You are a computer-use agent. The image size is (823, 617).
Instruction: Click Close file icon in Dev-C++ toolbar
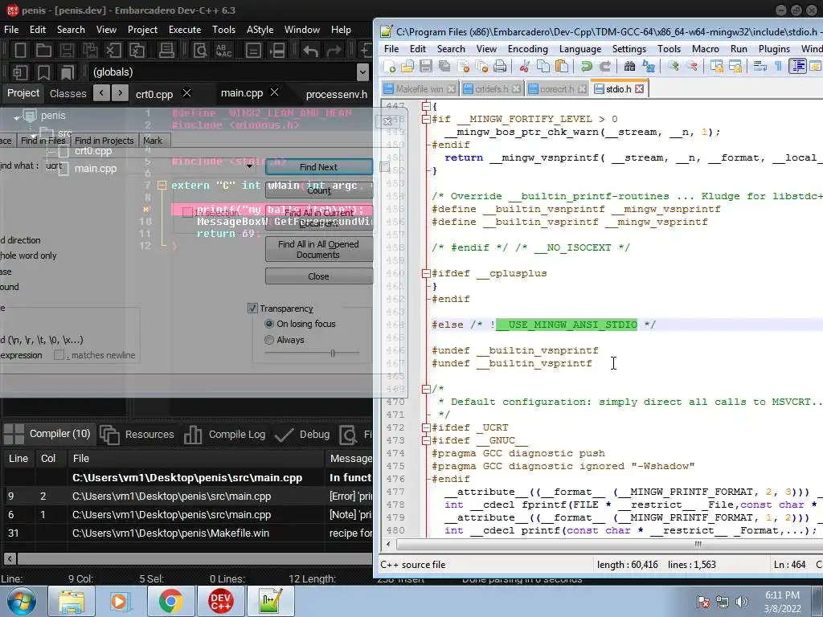click(113, 51)
